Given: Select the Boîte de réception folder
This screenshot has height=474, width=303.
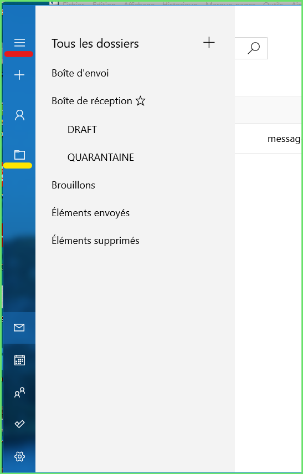Looking at the screenshot, I should click(92, 101).
